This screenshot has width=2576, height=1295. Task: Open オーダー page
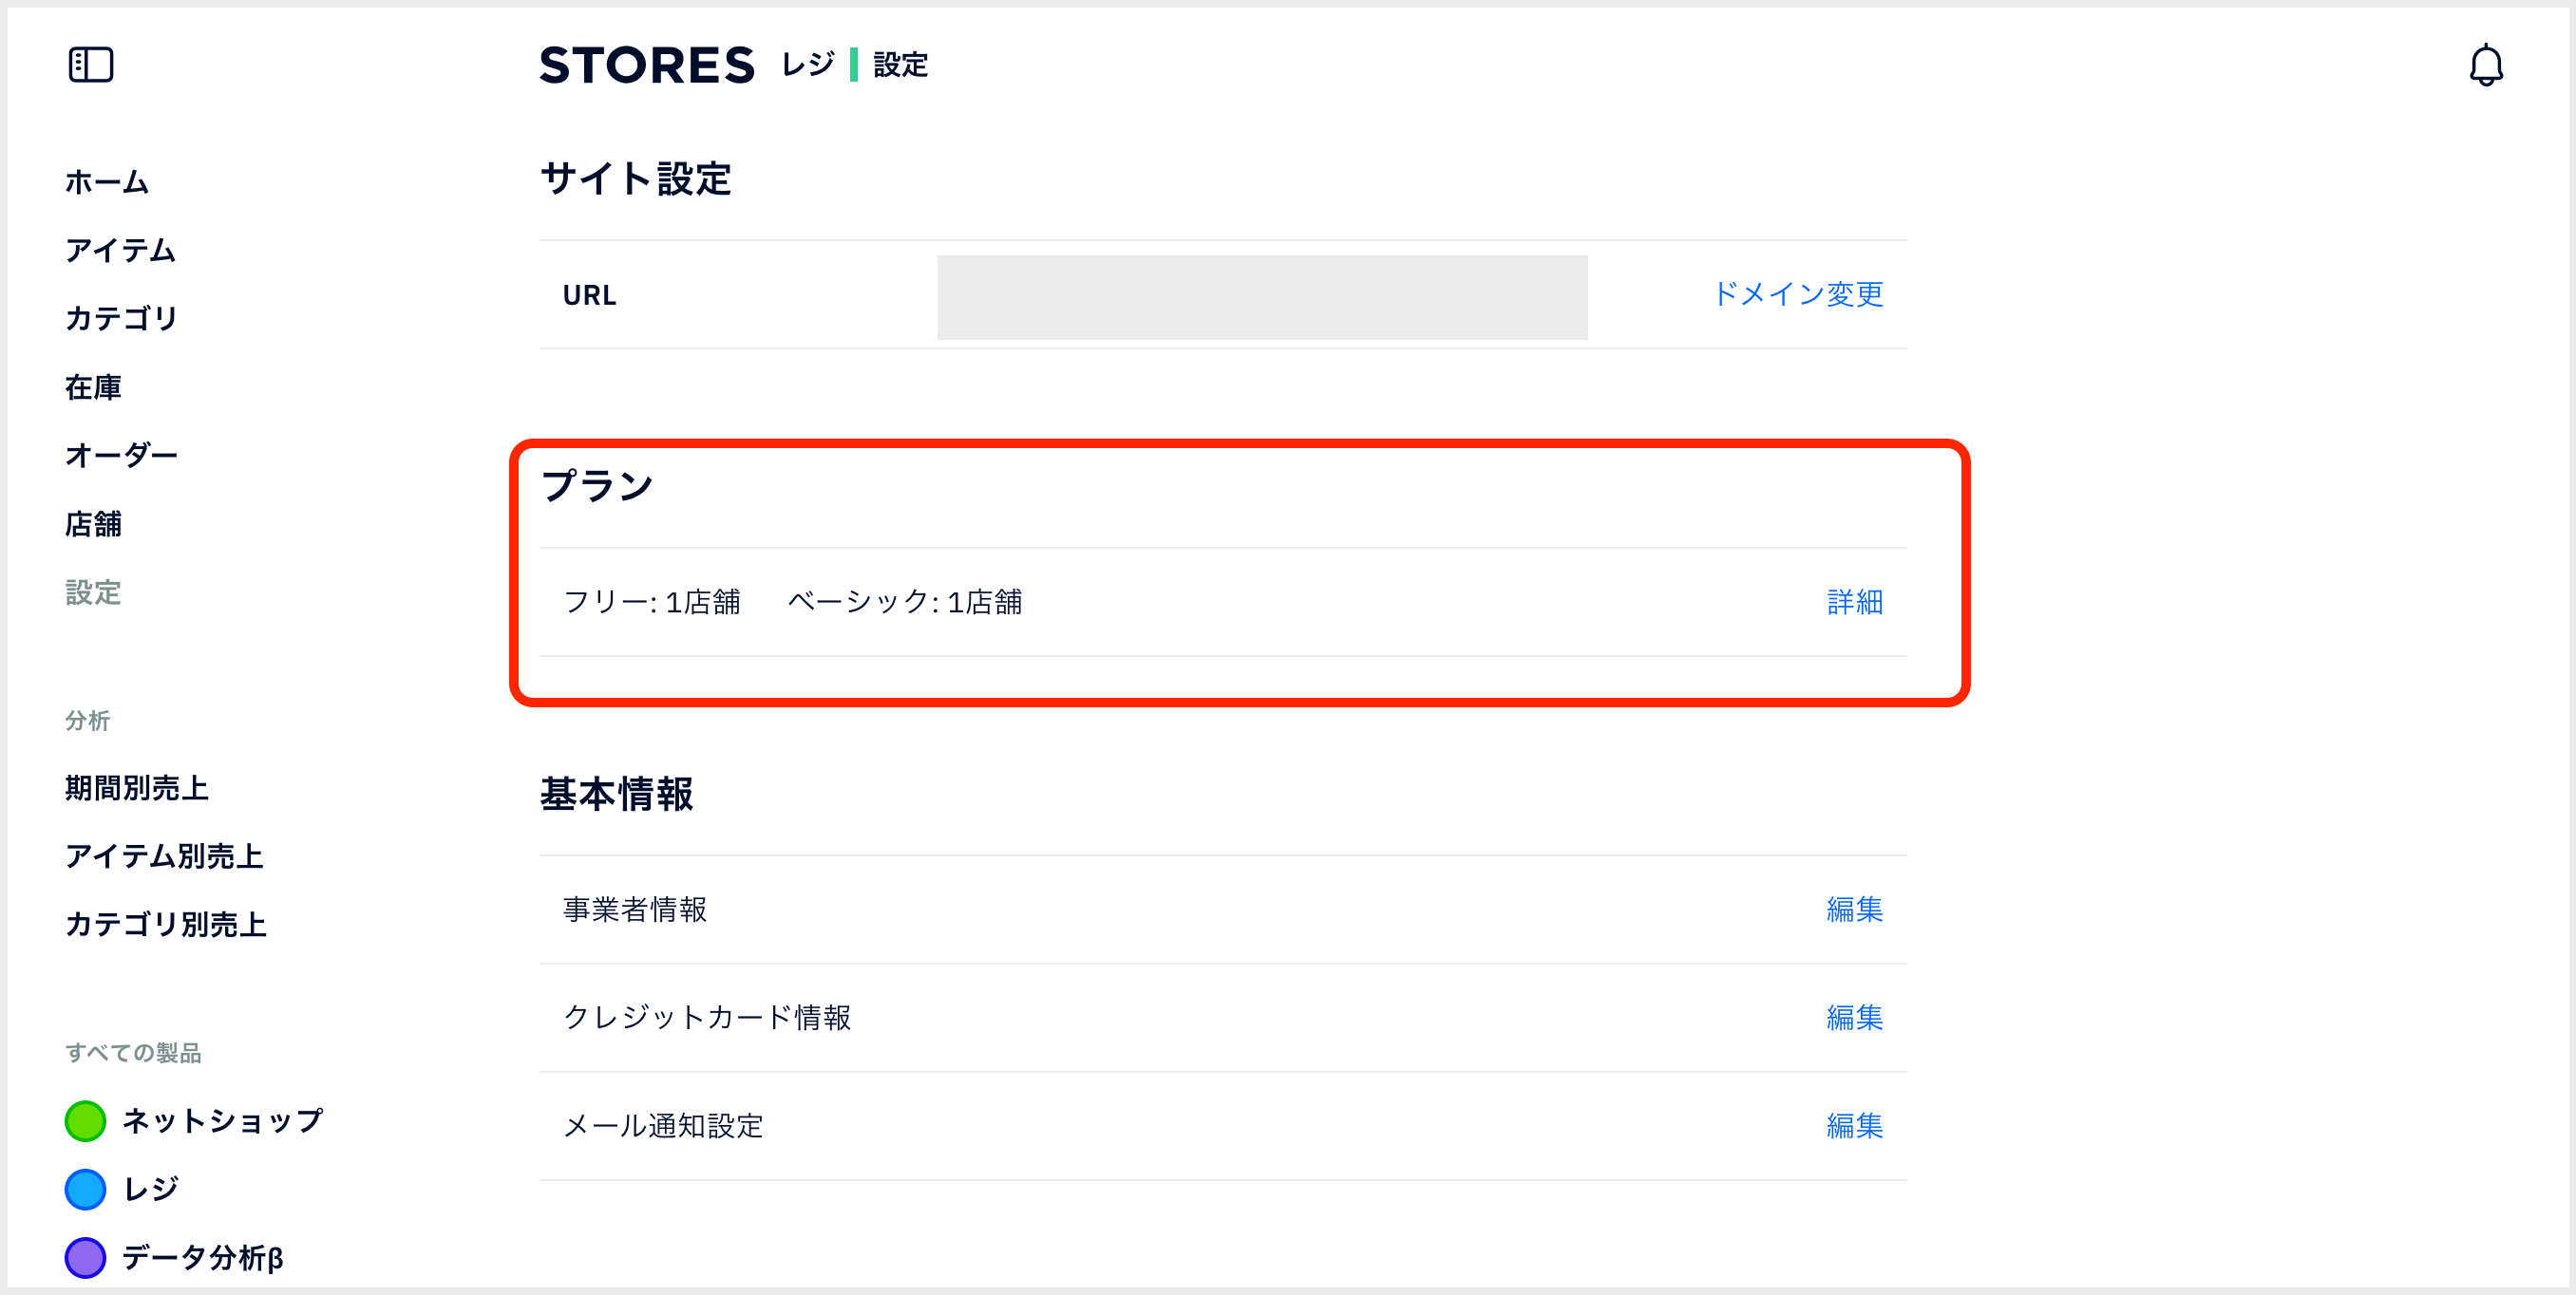pyautogui.click(x=121, y=456)
